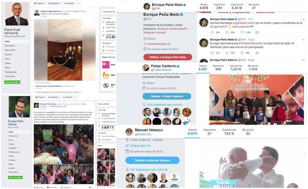Click the retweet icon showing 402
Viewport: 308px width, 189px height.
point(227,32)
